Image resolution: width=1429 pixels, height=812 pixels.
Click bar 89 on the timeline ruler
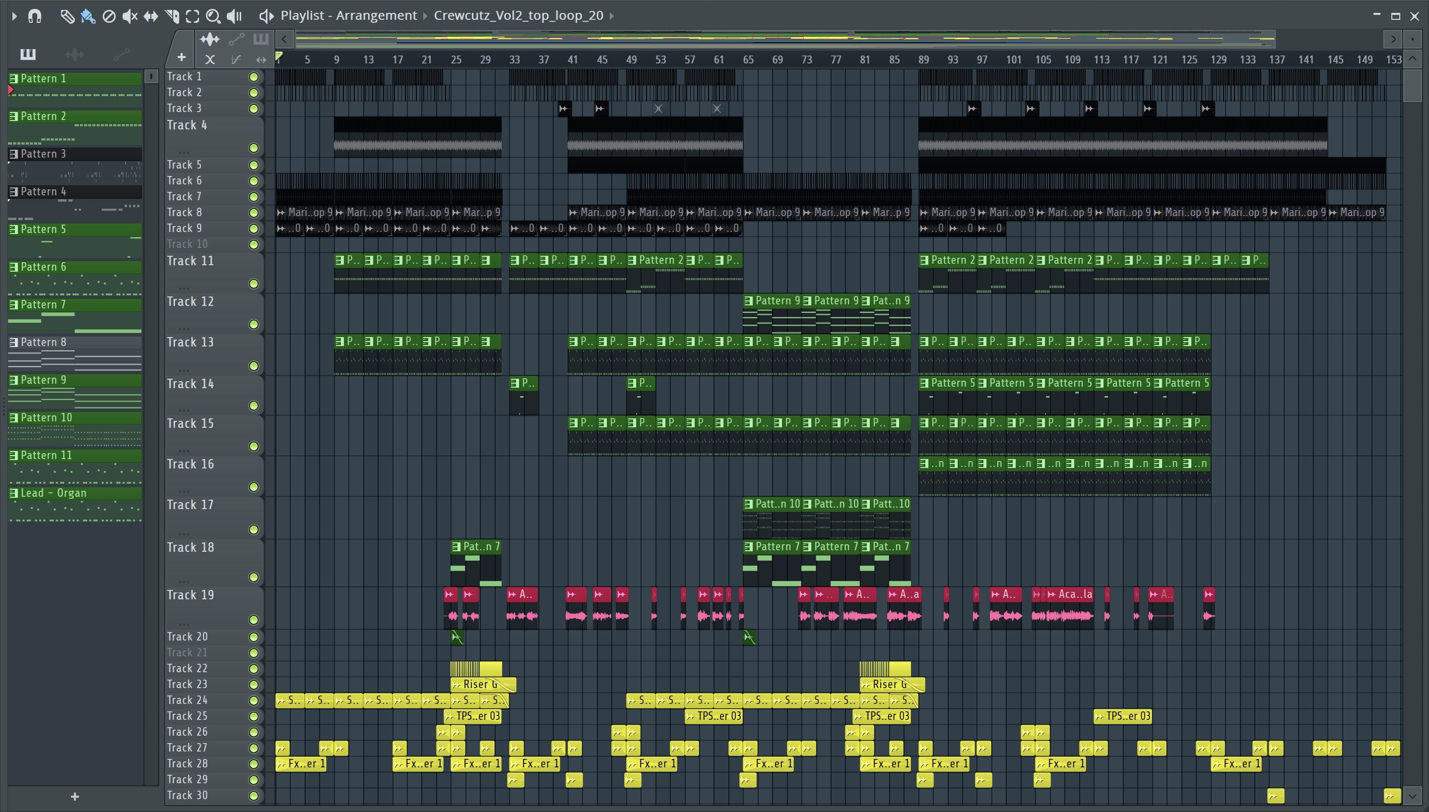[x=924, y=59]
